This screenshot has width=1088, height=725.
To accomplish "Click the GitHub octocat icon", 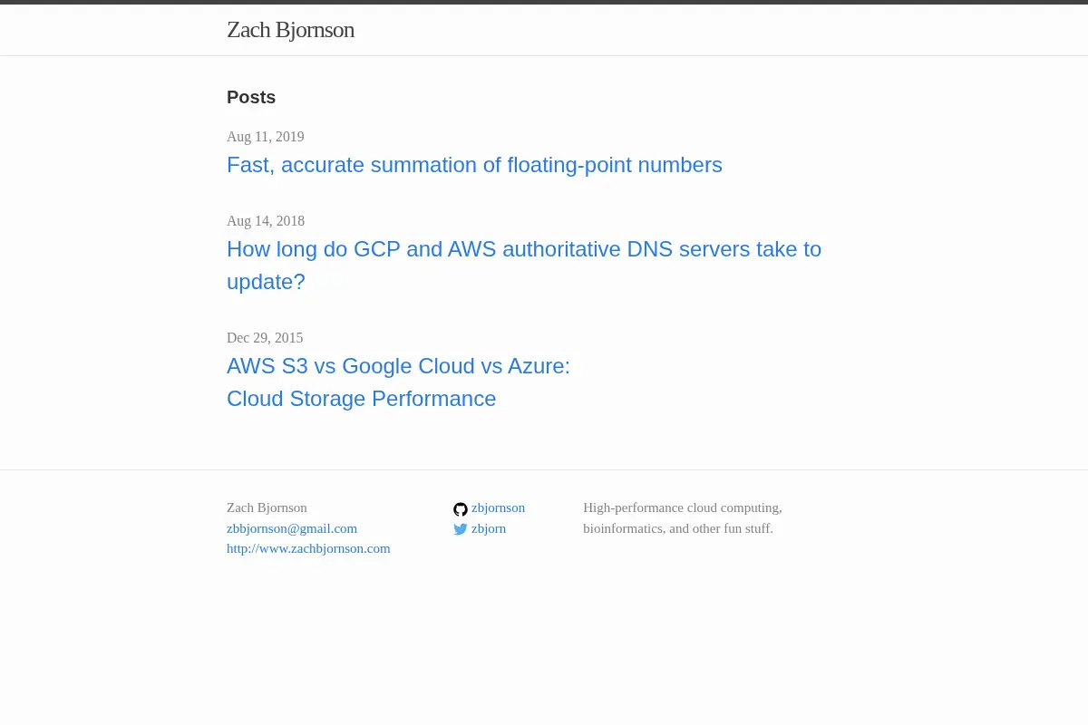I will click(461, 508).
